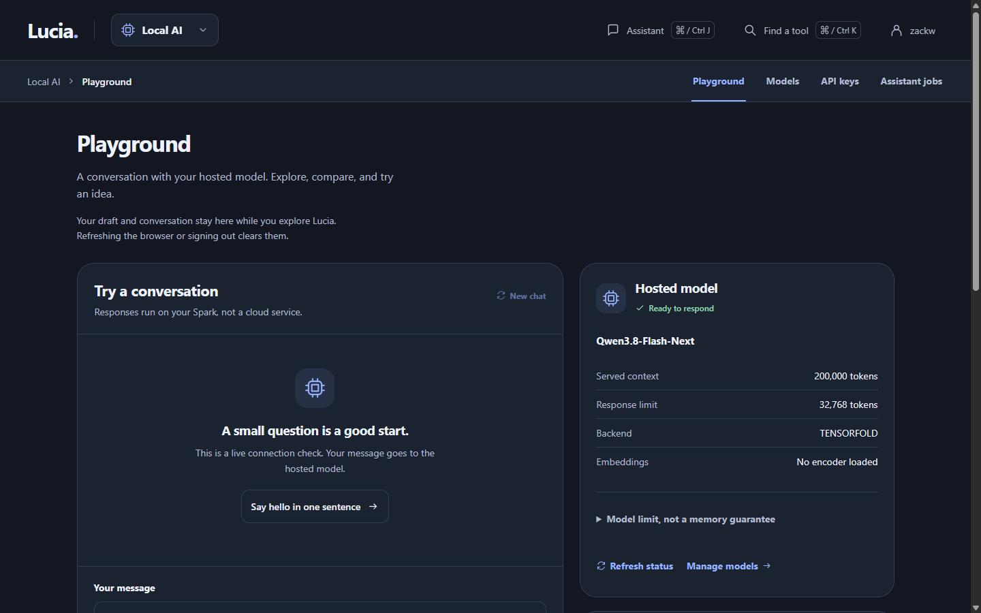Click the Hosted model chip icon
The image size is (981, 613).
(611, 298)
